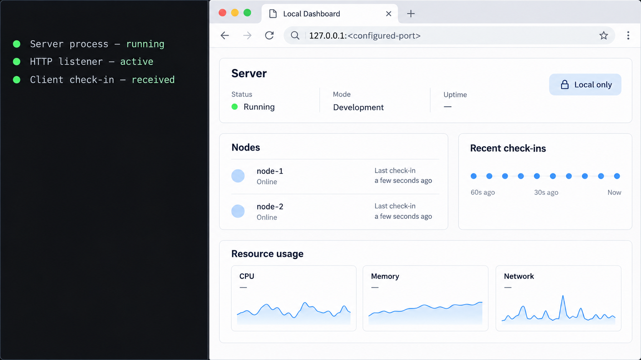The height and width of the screenshot is (360, 641).
Task: Click the forward navigation arrow
Action: (x=247, y=36)
